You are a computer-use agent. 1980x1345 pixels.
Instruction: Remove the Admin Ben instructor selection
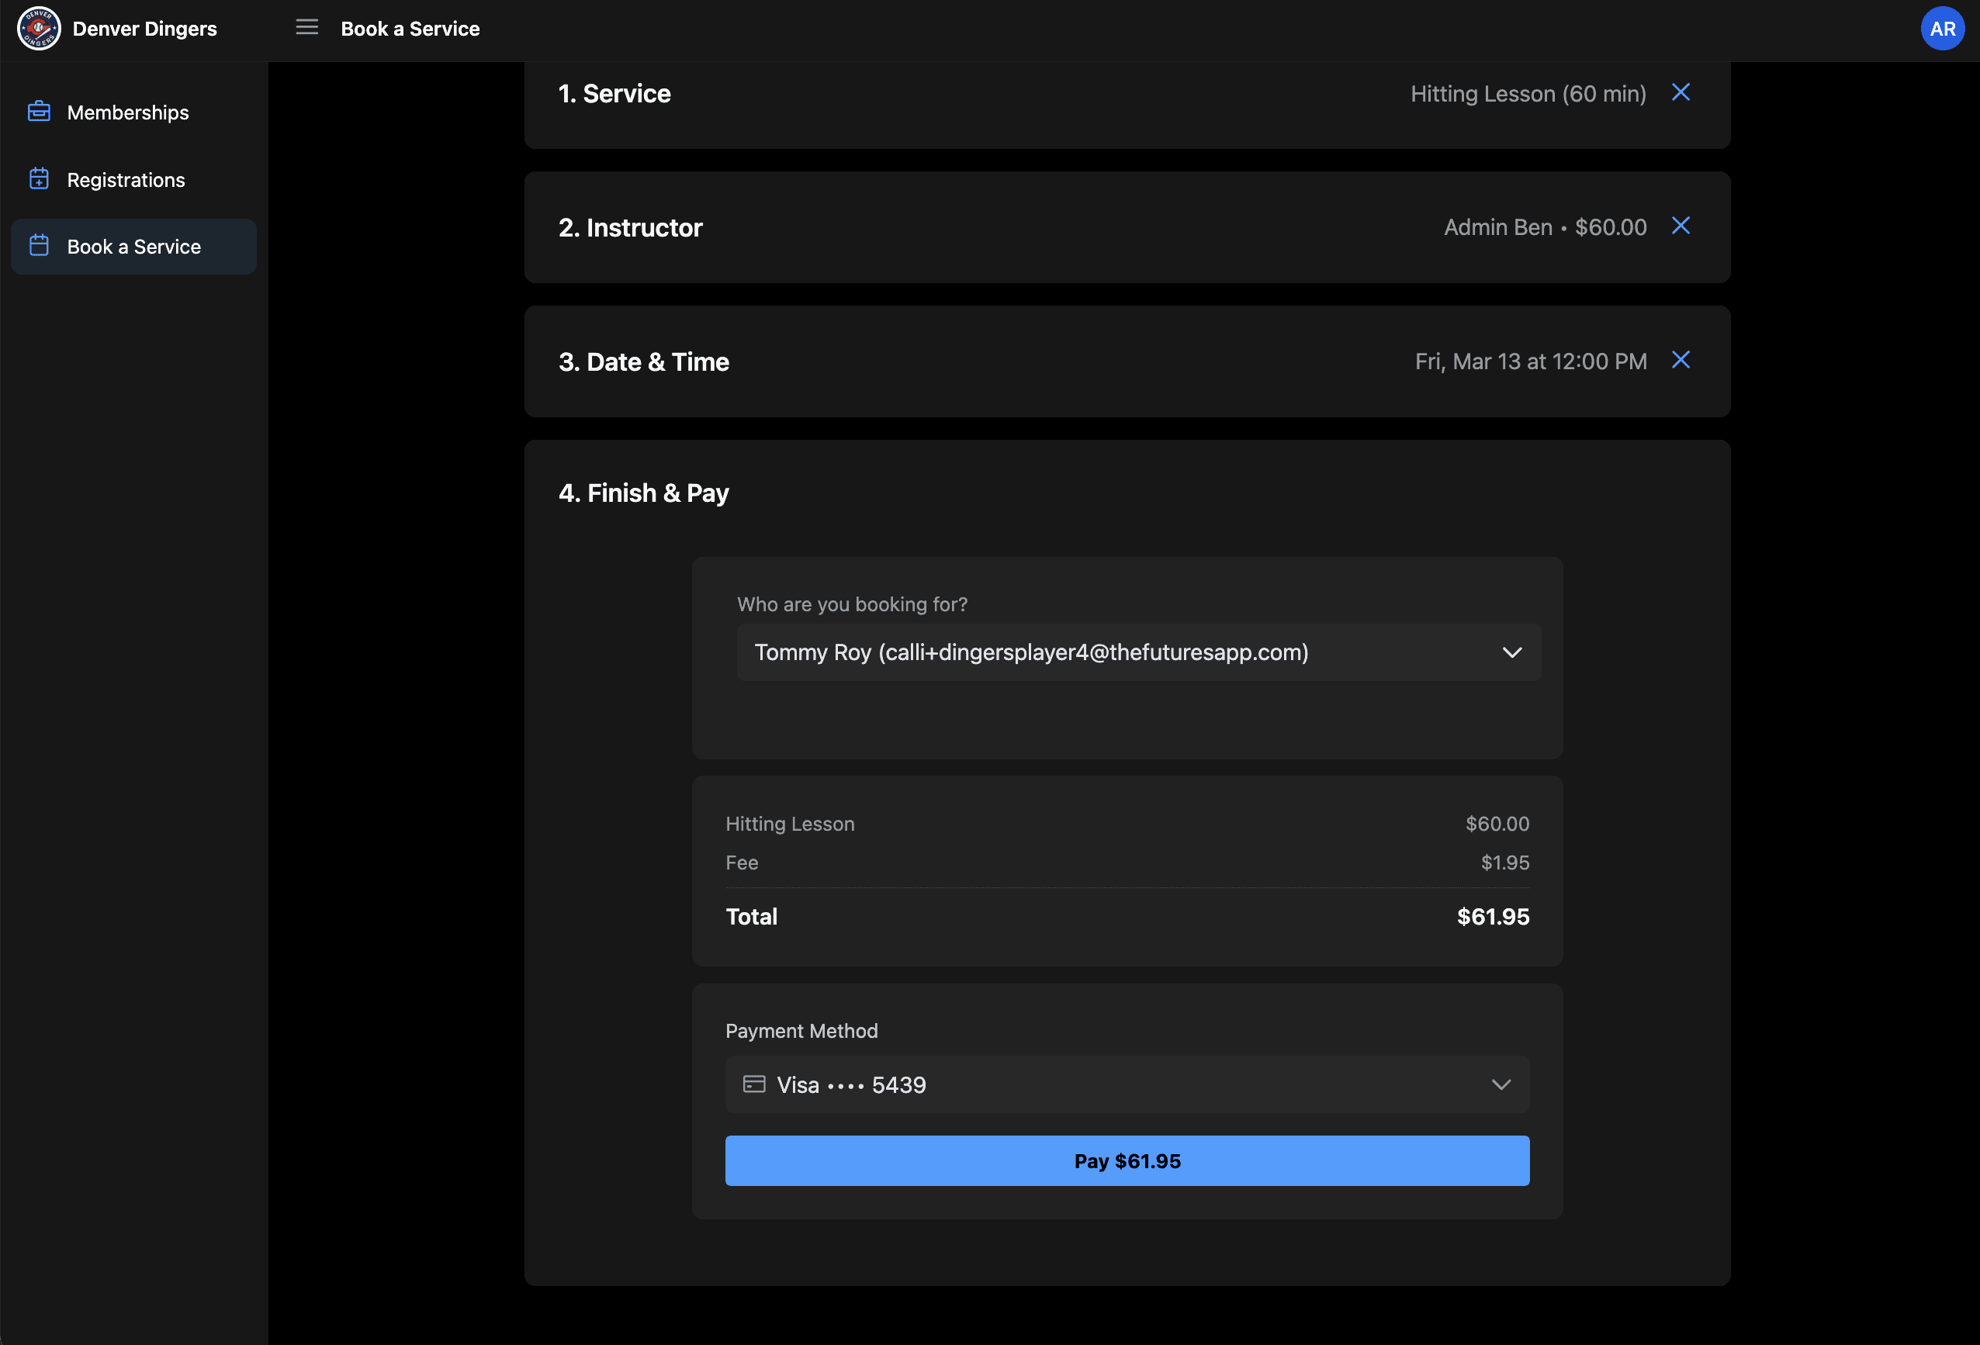click(x=1680, y=226)
